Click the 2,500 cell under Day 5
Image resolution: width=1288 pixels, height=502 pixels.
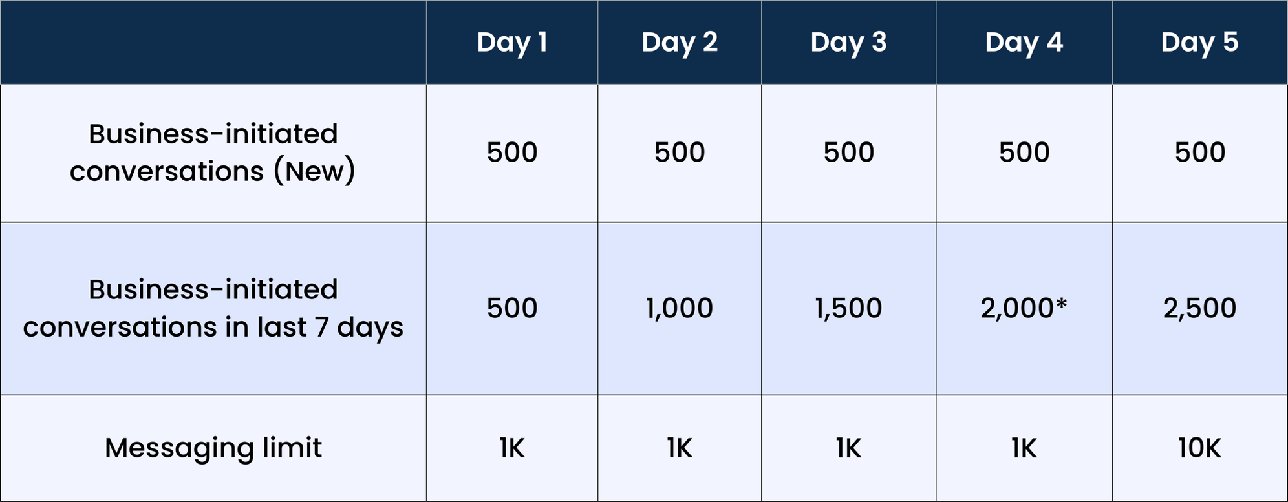1200,308
